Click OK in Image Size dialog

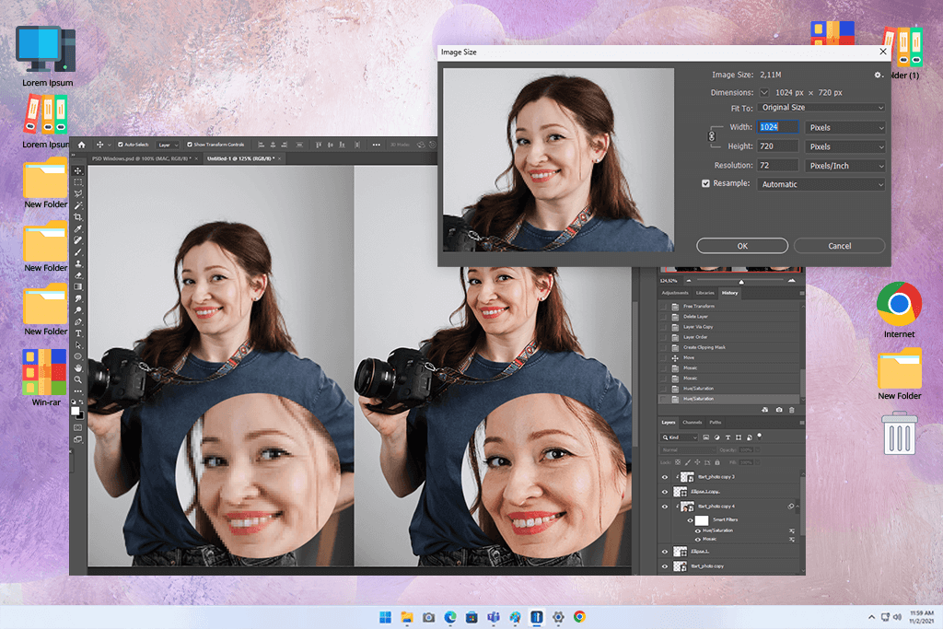pos(742,246)
